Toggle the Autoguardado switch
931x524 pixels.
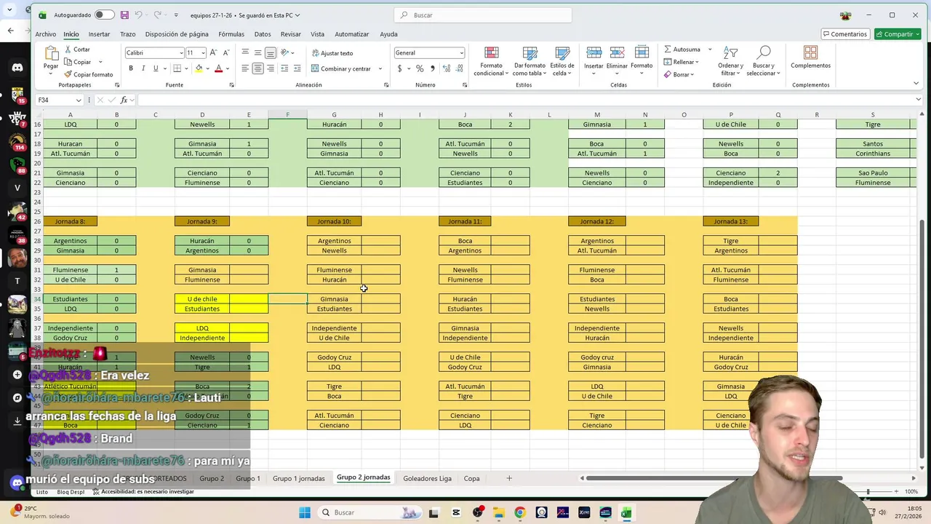coord(103,15)
